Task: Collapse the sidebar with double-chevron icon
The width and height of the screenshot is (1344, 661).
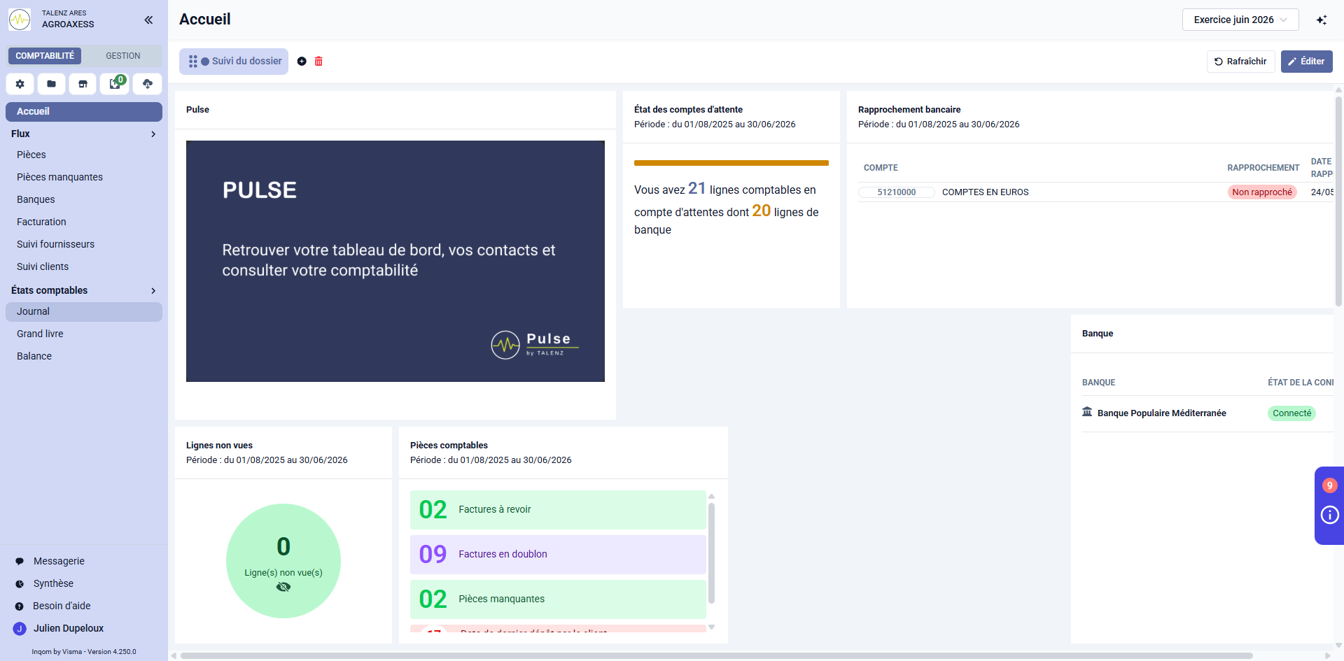Action: tap(148, 20)
